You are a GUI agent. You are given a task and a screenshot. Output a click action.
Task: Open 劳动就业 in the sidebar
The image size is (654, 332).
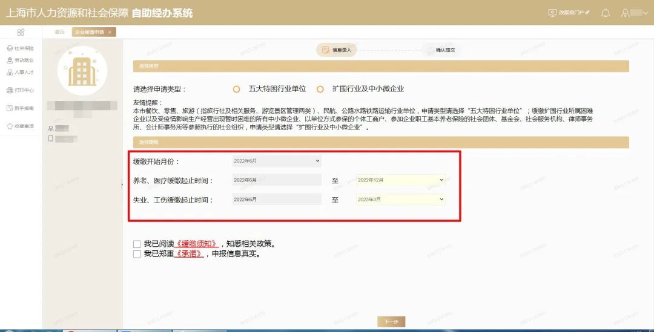tap(21, 60)
